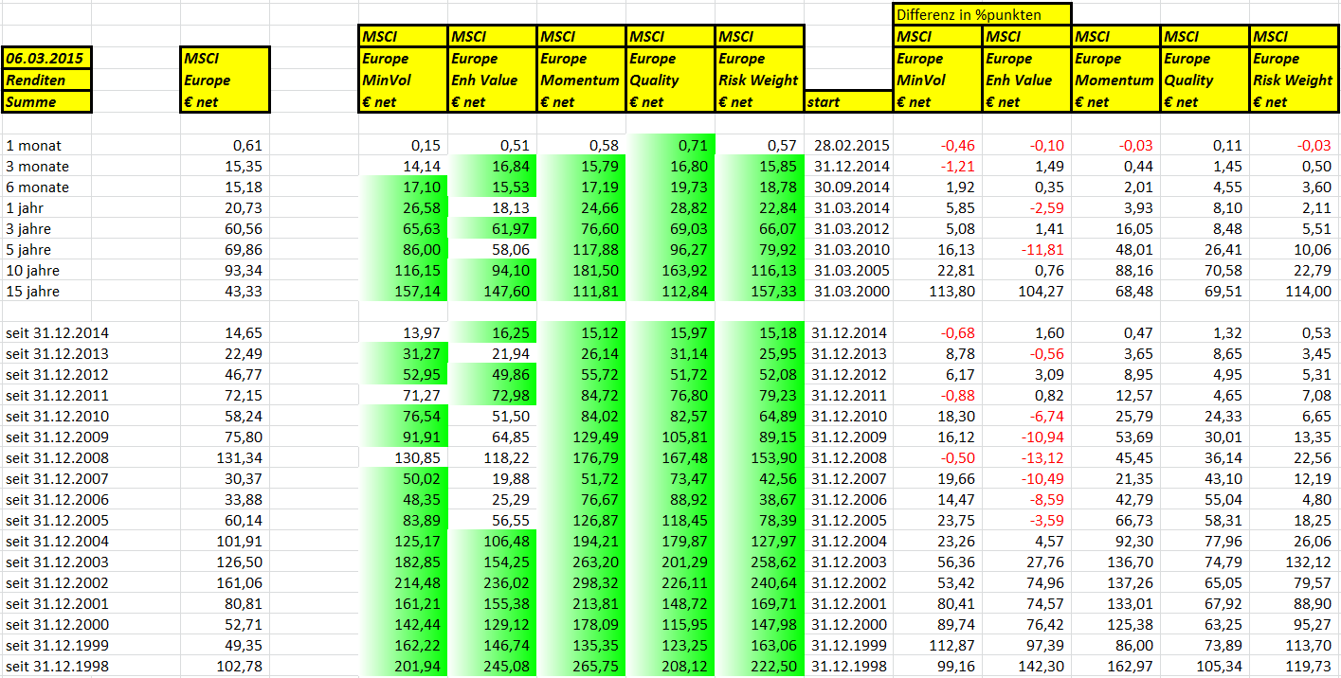Click the Europe Quality value 0,71
This screenshot has width=1341, height=678.
click(x=670, y=146)
